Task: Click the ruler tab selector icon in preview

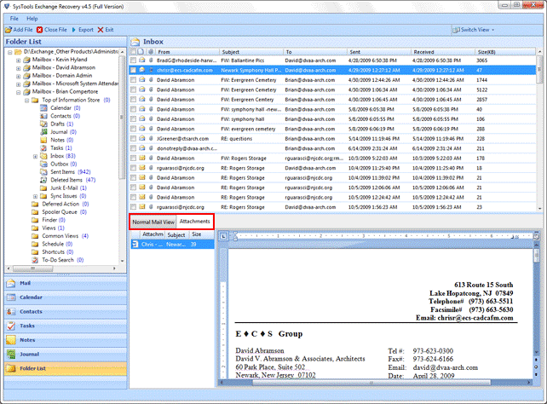Action: pyautogui.click(x=223, y=236)
